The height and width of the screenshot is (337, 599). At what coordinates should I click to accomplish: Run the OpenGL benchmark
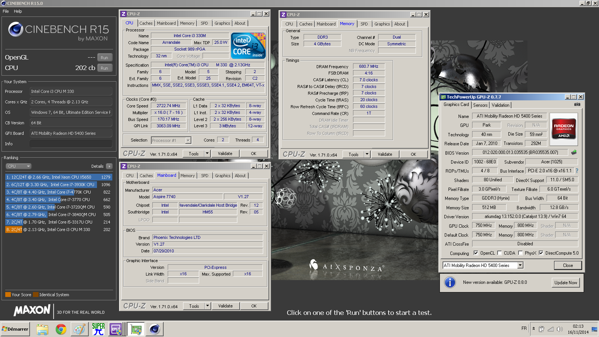pyautogui.click(x=104, y=58)
